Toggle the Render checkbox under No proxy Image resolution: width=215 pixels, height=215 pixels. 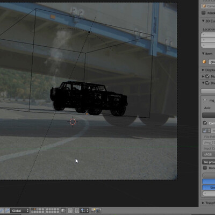pos(205,168)
